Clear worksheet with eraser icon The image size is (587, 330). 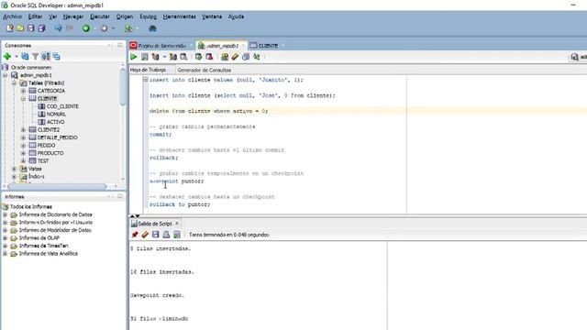[x=235, y=57]
